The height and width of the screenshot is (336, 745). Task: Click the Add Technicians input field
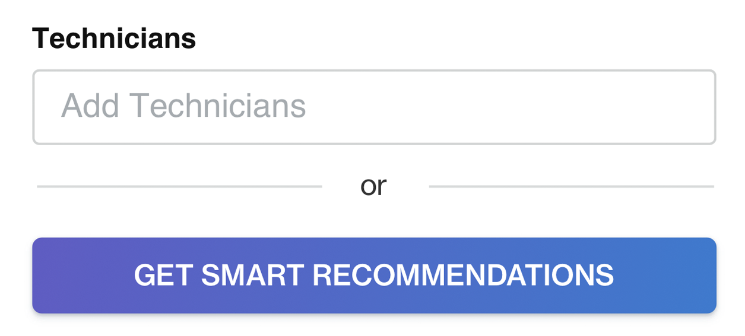pos(374,107)
